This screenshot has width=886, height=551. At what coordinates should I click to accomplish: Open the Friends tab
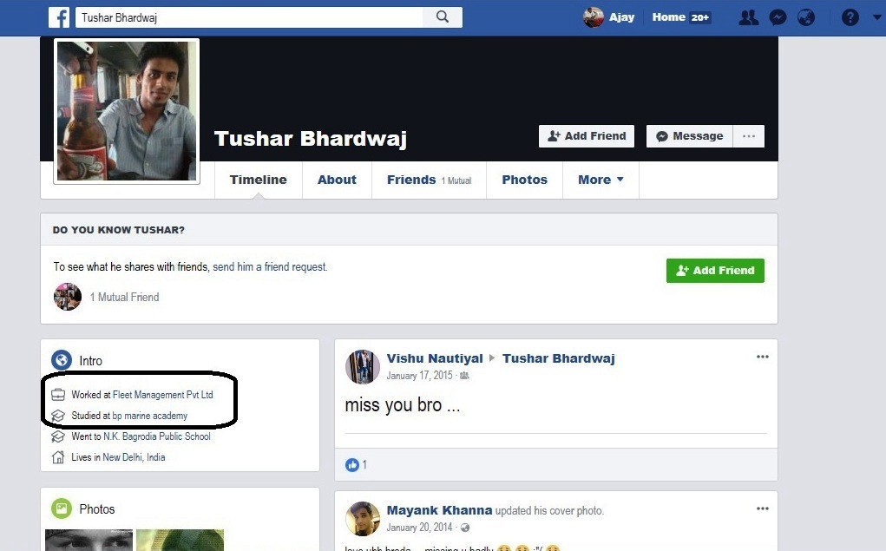[x=429, y=180]
